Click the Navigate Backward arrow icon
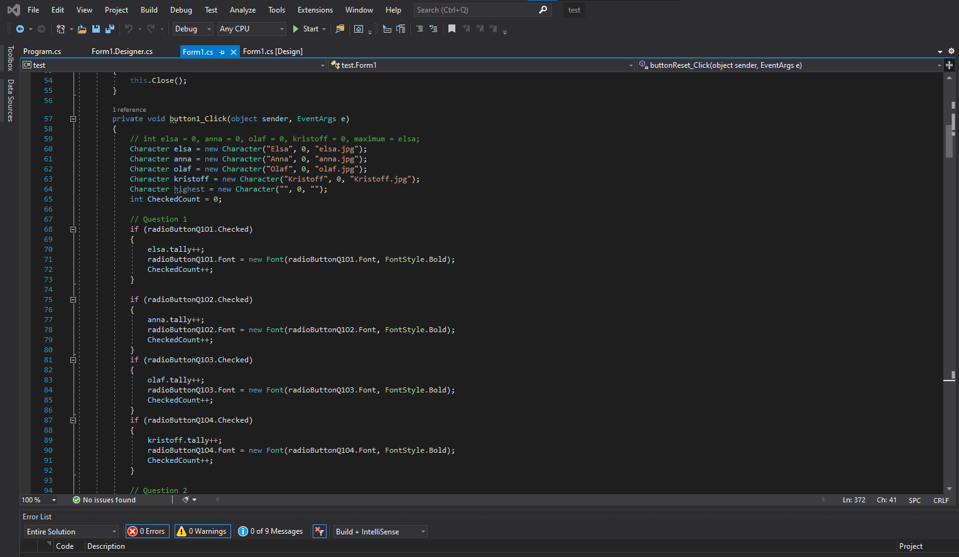Screen dimensions: 959x557 pos(20,29)
